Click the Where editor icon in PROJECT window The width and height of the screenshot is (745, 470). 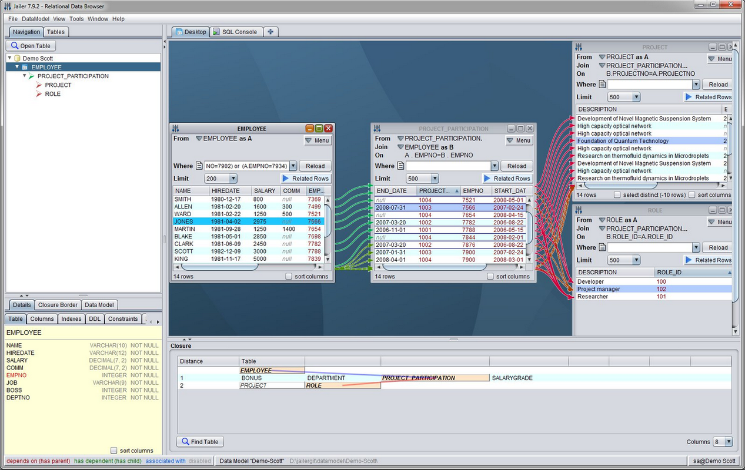coord(602,85)
